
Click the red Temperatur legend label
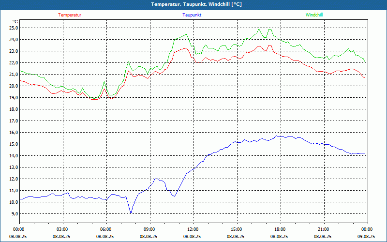[70, 15]
